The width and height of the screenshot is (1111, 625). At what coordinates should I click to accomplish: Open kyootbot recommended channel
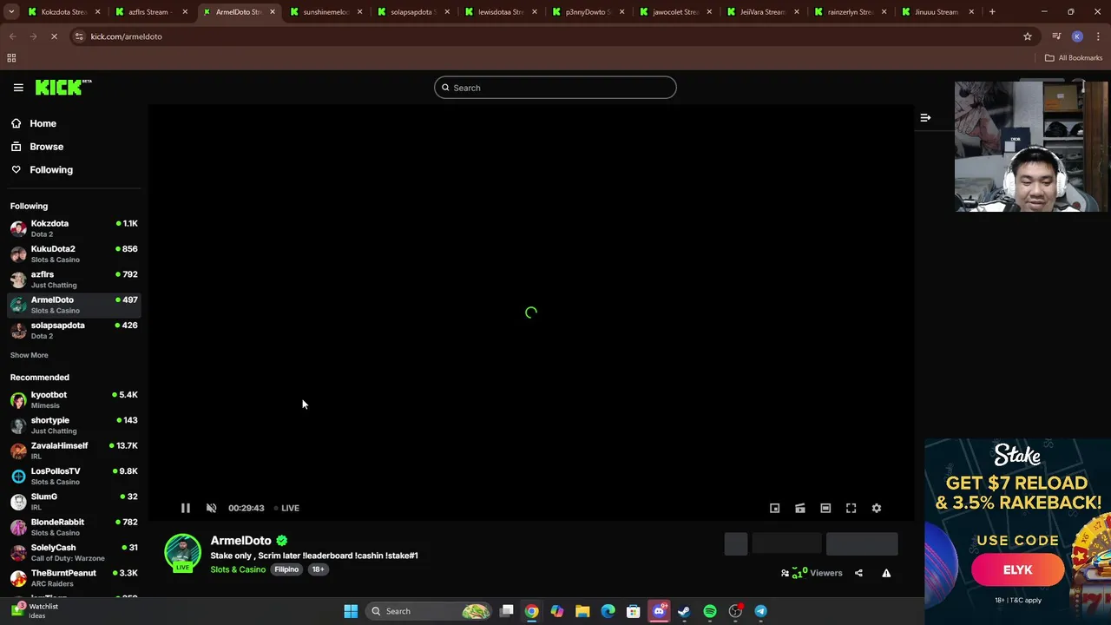point(74,399)
